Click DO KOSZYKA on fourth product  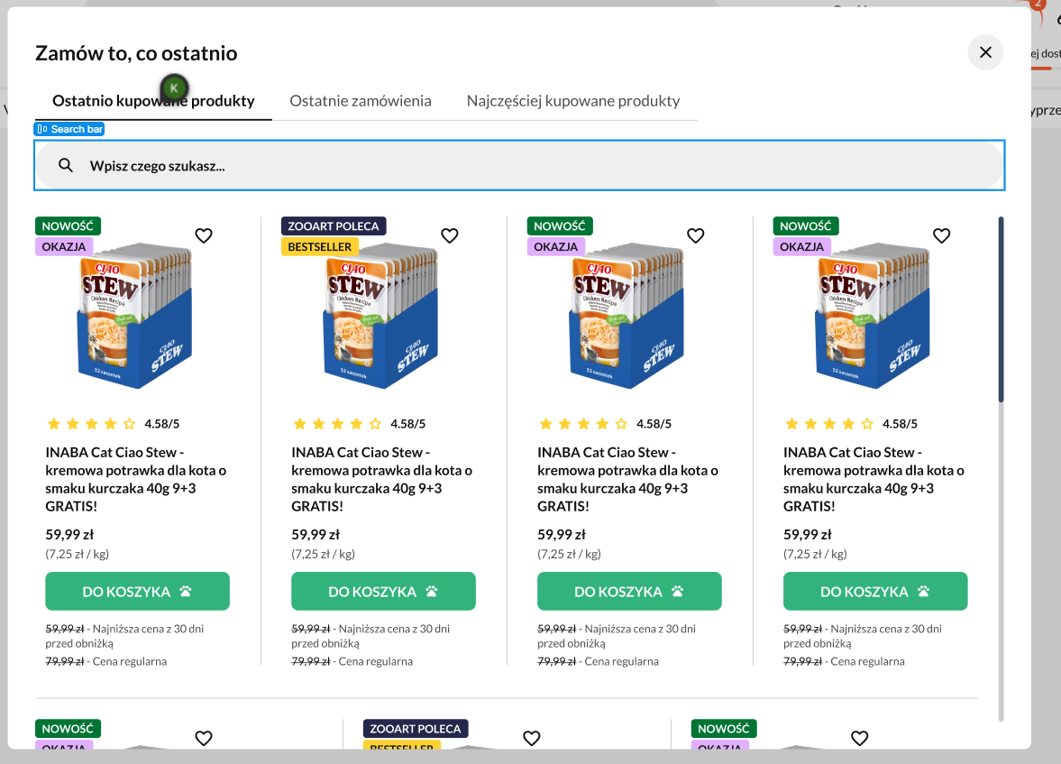point(875,592)
